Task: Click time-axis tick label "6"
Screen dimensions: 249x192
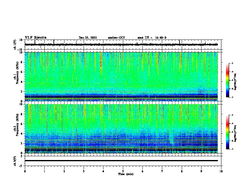Action: point(143,171)
